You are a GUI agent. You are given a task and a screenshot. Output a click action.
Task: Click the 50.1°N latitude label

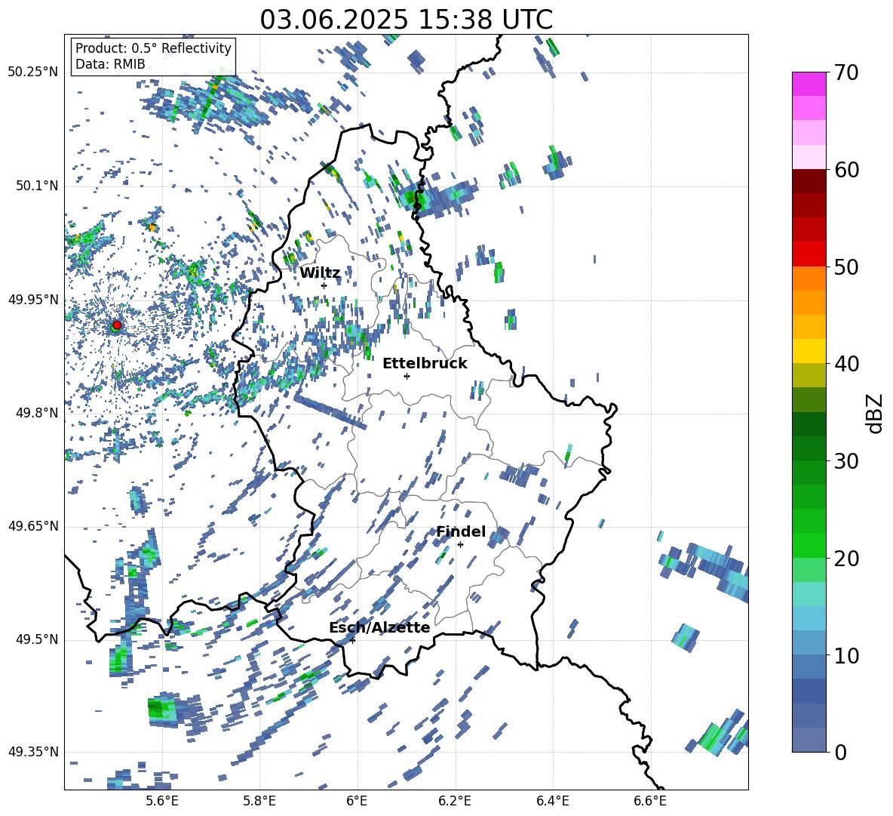pos(38,186)
